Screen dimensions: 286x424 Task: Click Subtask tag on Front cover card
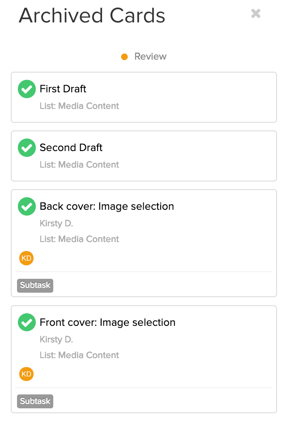pos(35,401)
